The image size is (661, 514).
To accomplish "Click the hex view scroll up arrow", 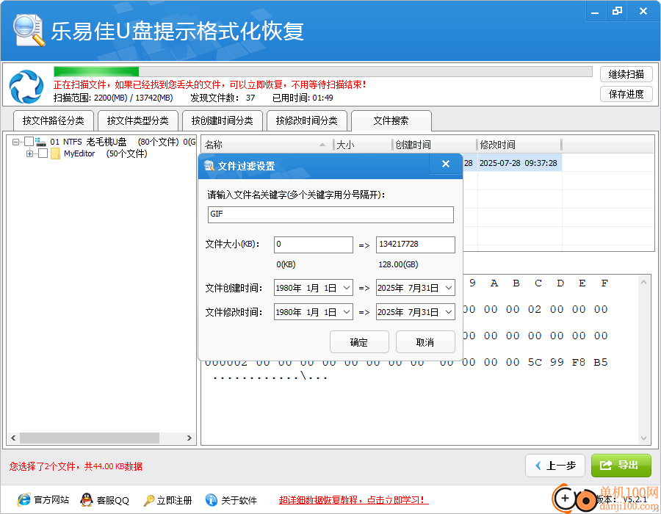I will [x=643, y=282].
